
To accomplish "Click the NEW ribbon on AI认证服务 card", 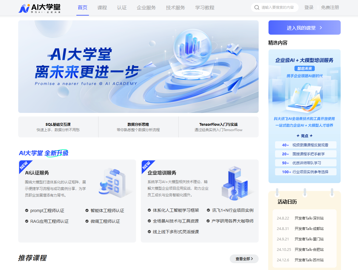I will pyautogui.click(x=24, y=165).
